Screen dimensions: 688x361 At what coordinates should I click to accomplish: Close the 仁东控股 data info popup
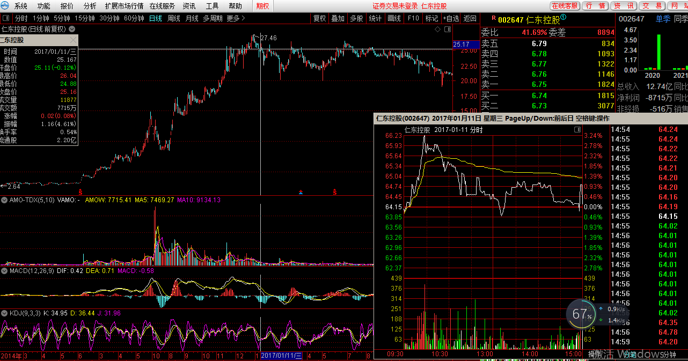(x=74, y=40)
